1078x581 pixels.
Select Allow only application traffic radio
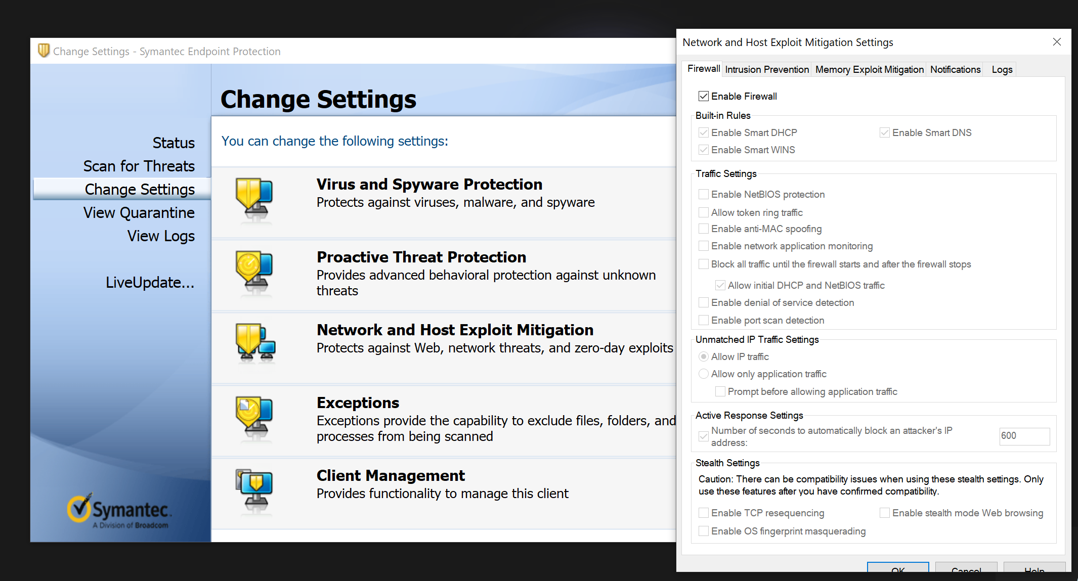704,374
